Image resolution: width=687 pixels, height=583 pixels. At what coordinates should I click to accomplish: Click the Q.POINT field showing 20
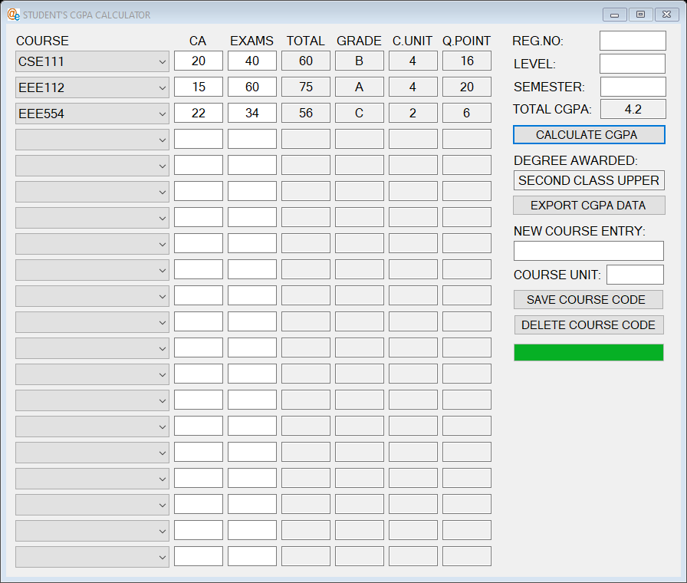click(x=467, y=87)
